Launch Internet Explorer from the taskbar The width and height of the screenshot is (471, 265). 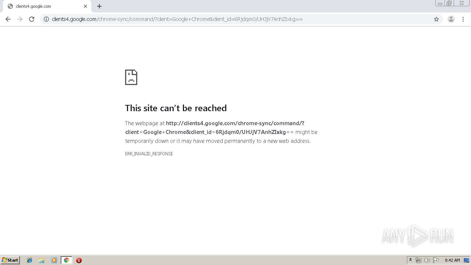click(29, 260)
